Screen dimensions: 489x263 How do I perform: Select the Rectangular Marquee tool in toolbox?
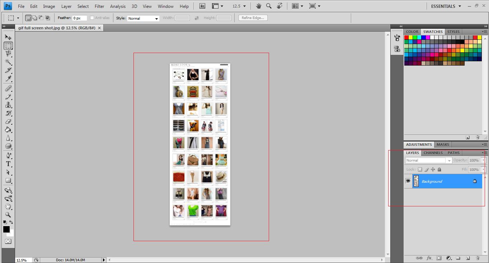[8, 46]
